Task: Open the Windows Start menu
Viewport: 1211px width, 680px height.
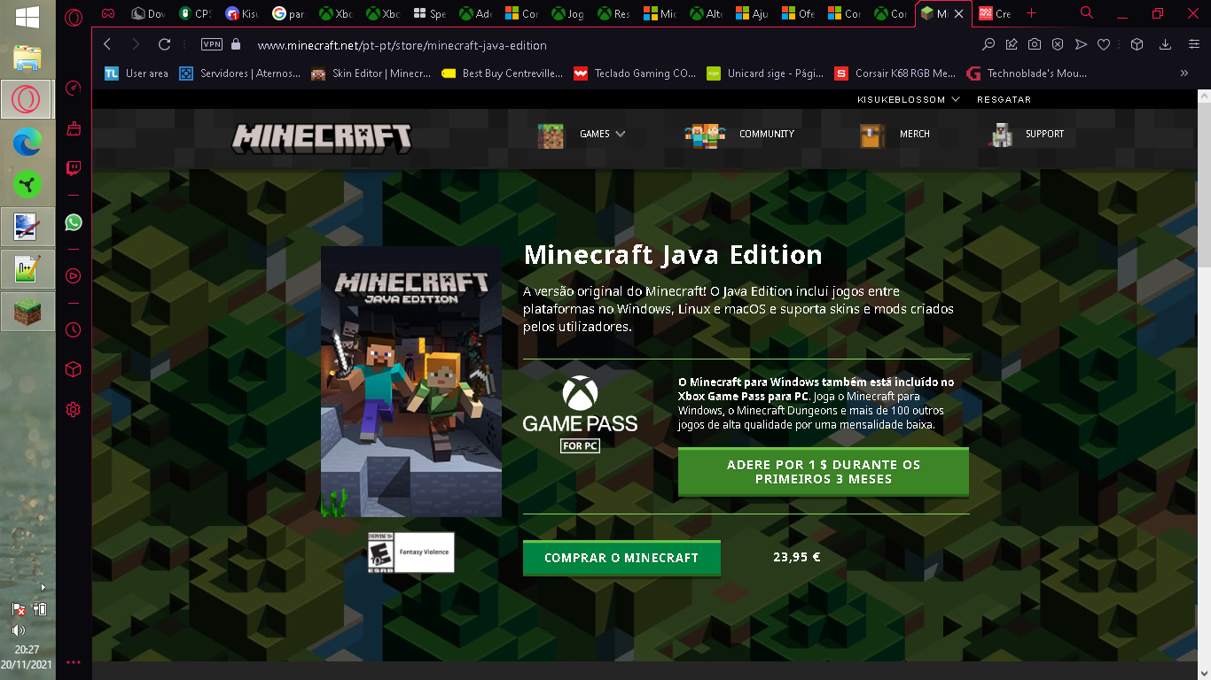Action: click(x=27, y=16)
